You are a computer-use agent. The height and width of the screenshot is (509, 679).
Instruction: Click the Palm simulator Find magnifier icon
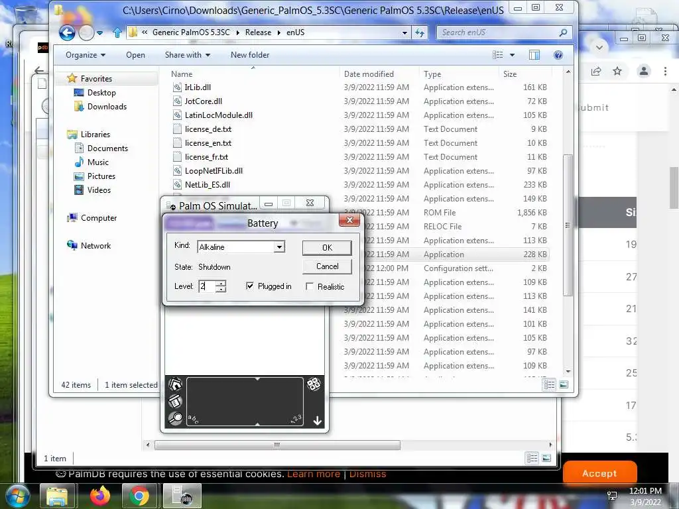click(x=175, y=418)
